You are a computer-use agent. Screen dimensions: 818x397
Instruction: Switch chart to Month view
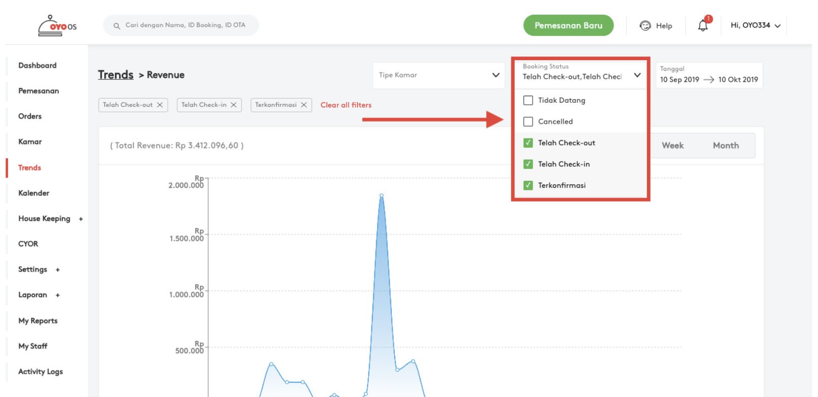click(x=726, y=146)
